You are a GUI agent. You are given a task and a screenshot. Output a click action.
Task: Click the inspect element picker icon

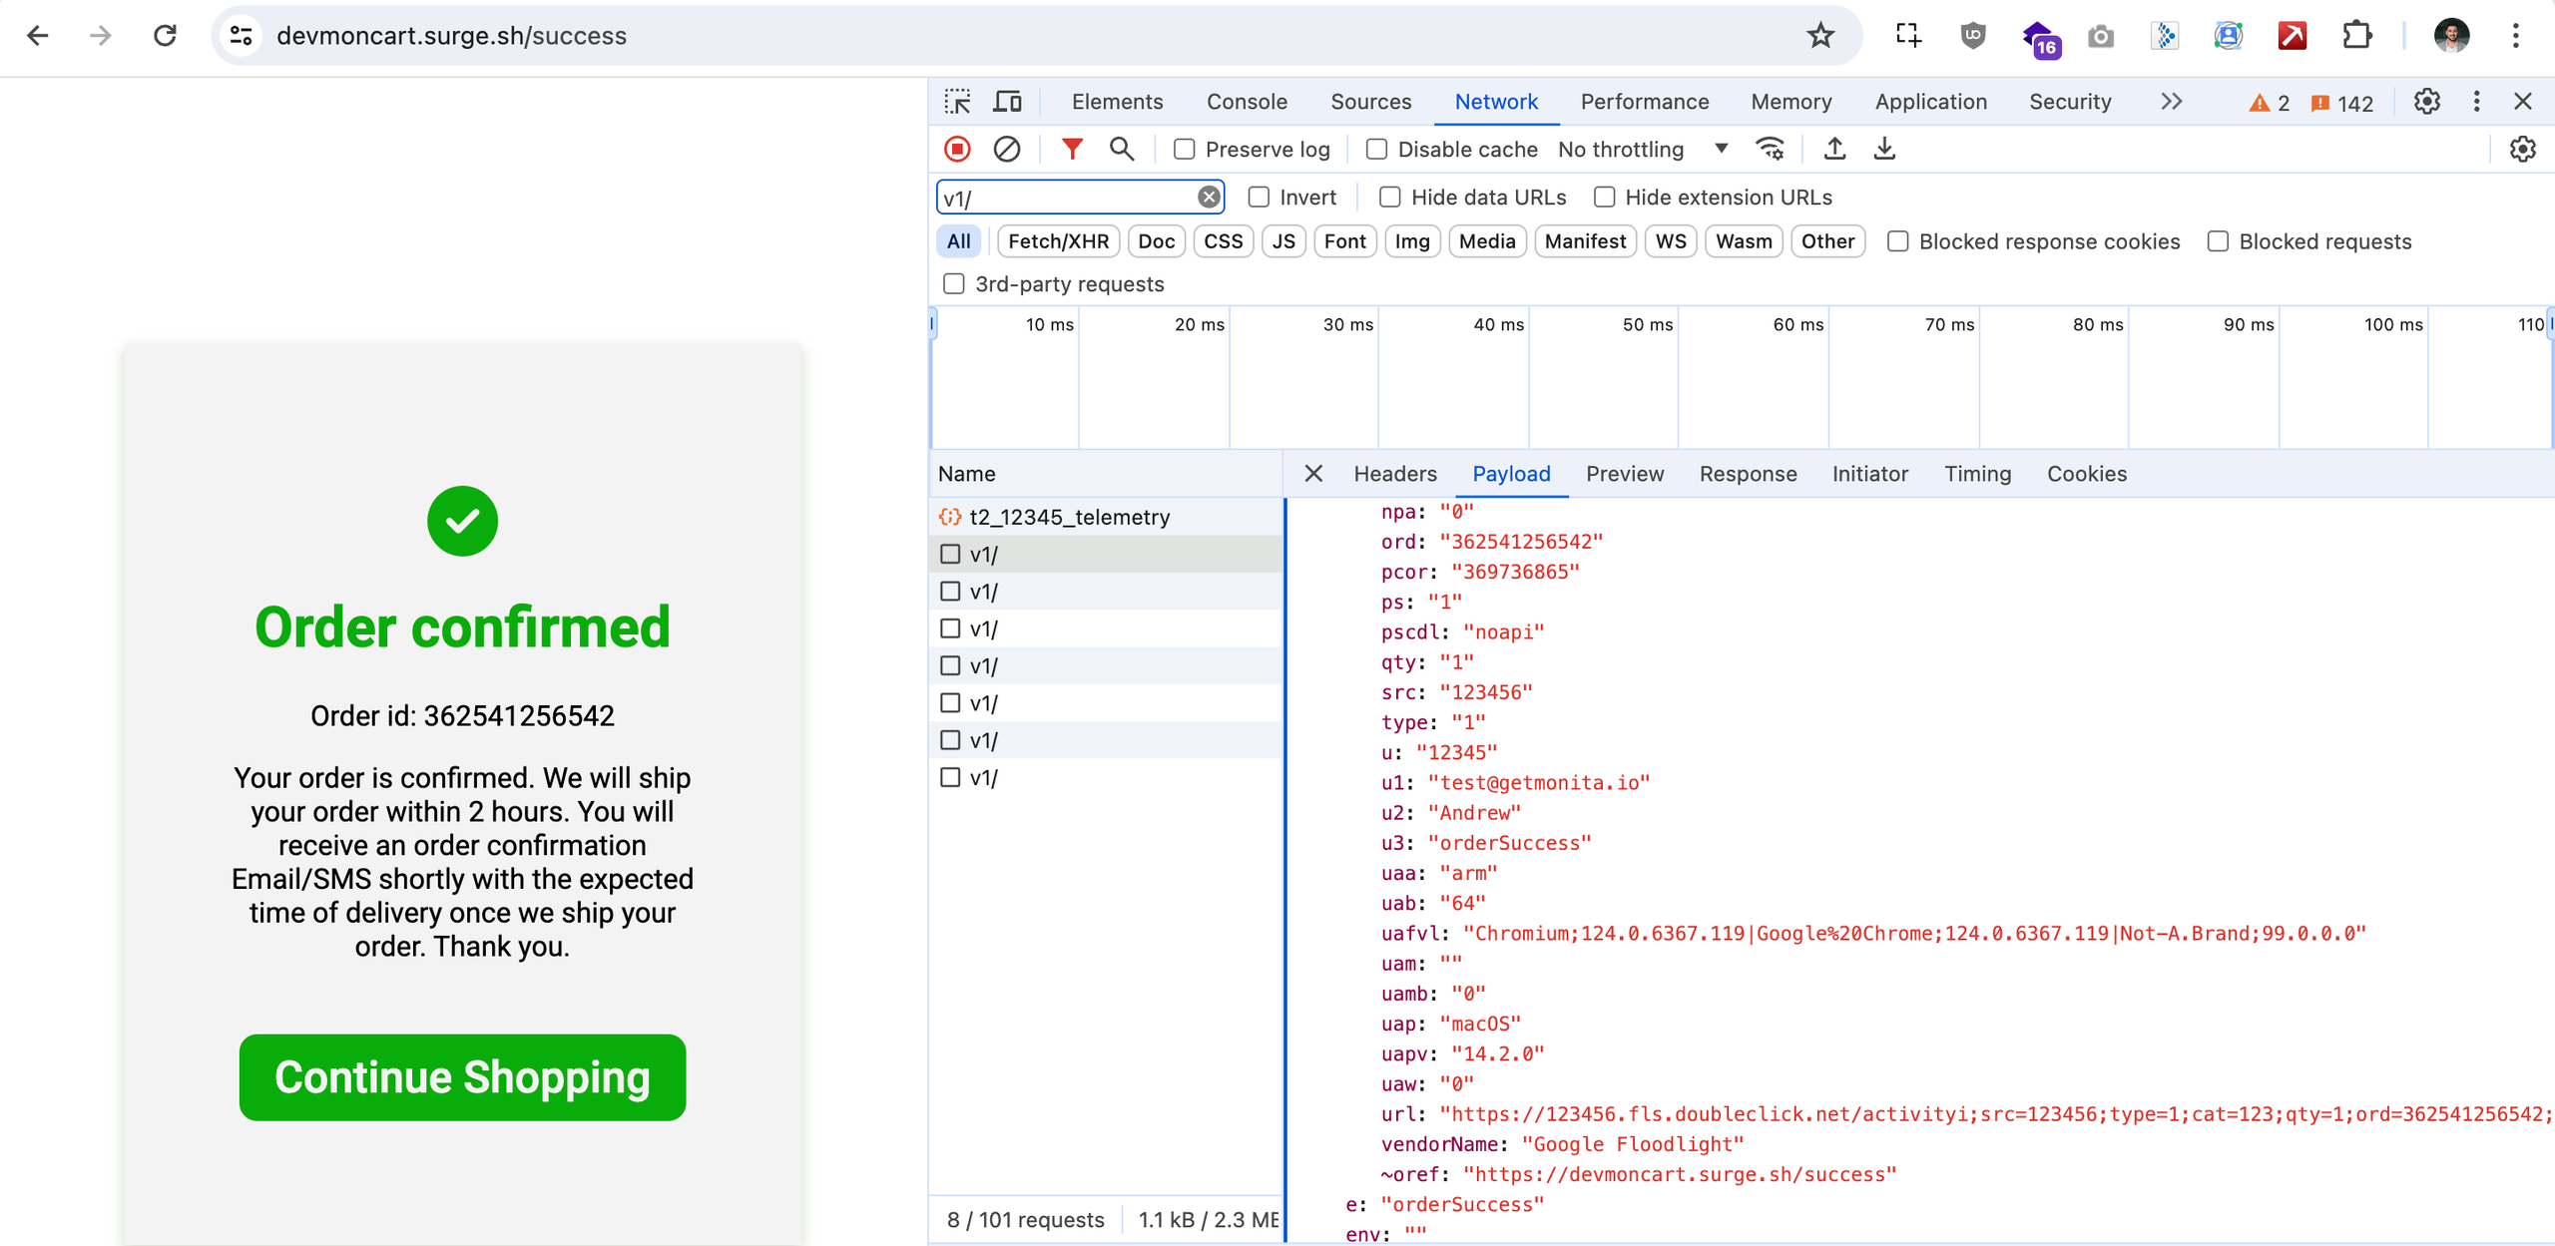(957, 101)
